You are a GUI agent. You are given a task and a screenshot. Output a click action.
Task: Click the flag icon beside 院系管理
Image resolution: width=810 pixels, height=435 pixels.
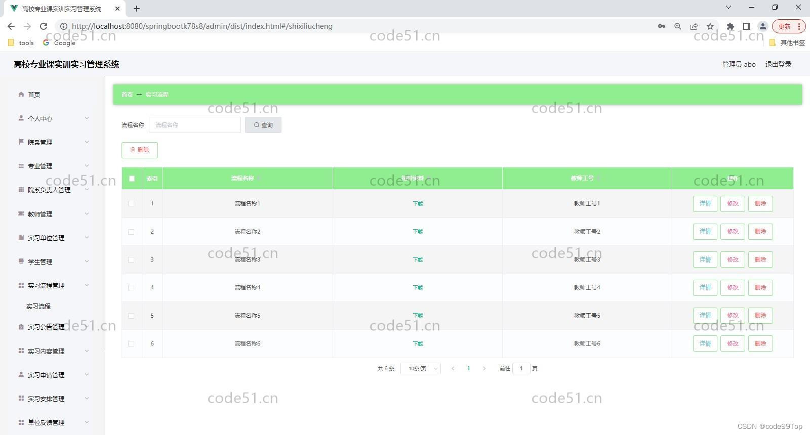pos(21,142)
